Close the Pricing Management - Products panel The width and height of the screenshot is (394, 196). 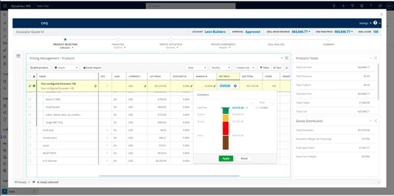click(287, 58)
